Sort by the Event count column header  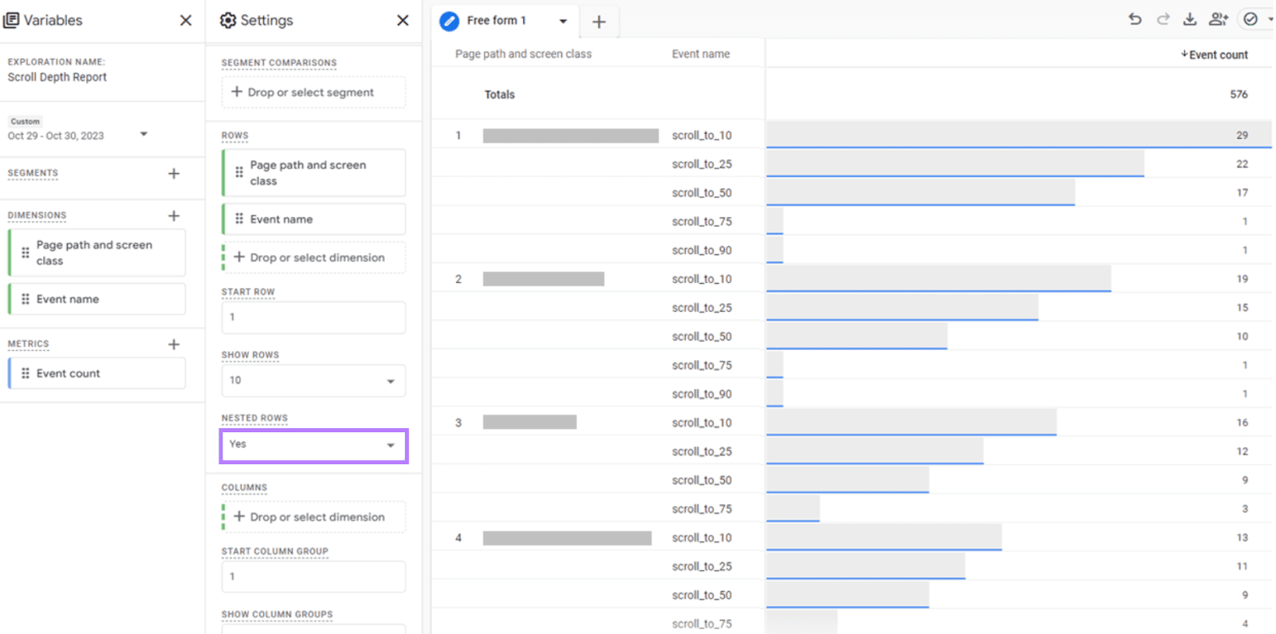click(1217, 54)
